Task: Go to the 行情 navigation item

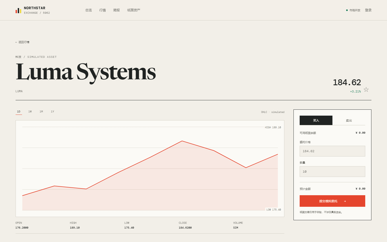Action: click(x=102, y=10)
